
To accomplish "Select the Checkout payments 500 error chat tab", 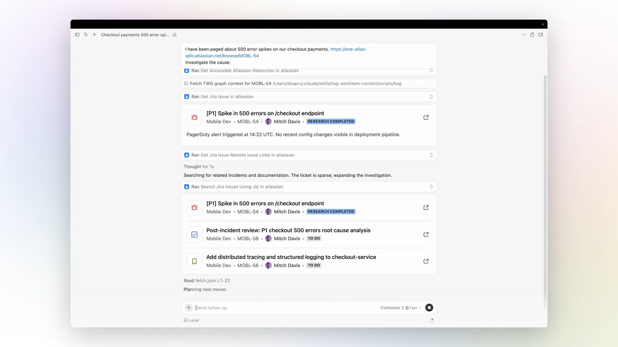I will click(x=135, y=35).
